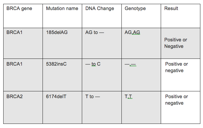203x128 pixels.
Task: Select the "BRCA2" gene cell
Action: (14, 96)
